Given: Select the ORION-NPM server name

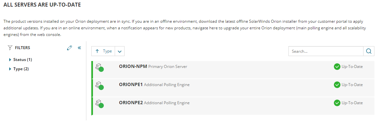Looking at the screenshot, I should 133,66.
